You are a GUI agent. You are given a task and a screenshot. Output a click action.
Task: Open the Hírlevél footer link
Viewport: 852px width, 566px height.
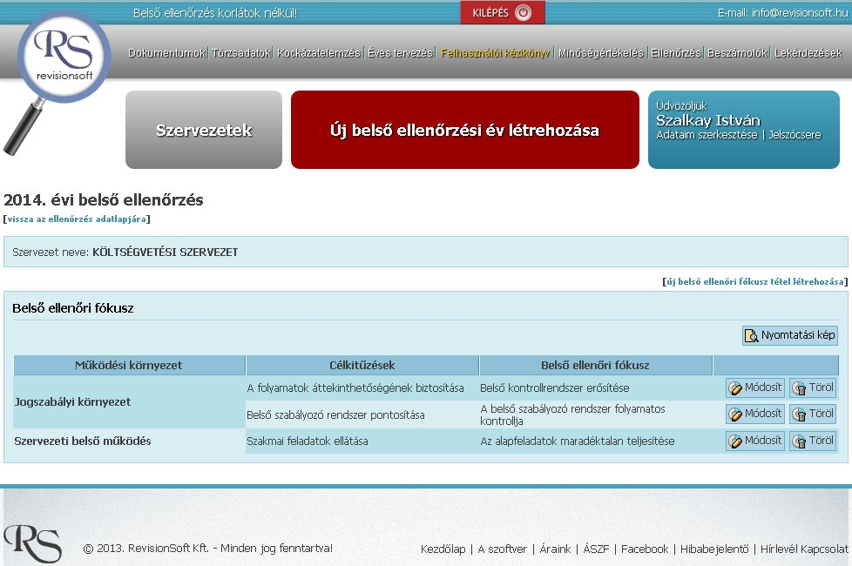[779, 549]
